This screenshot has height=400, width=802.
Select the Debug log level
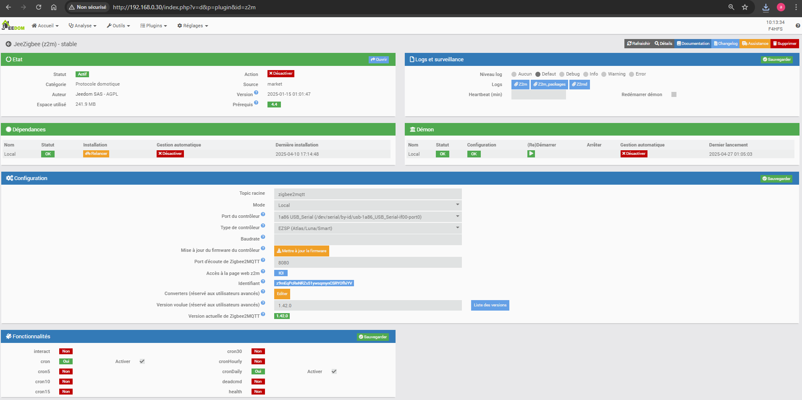(x=562, y=74)
